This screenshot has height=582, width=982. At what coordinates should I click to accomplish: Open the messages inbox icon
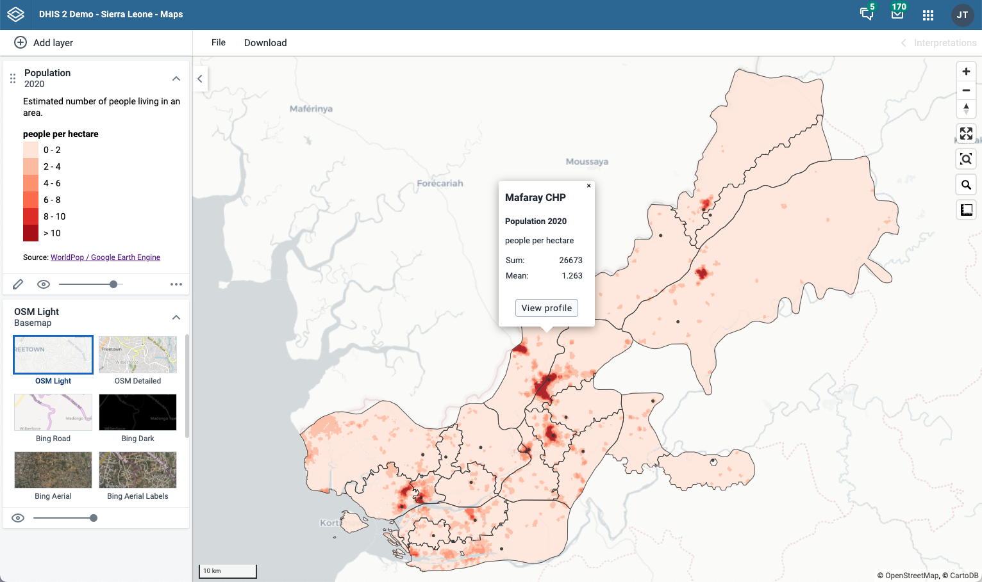[897, 14]
